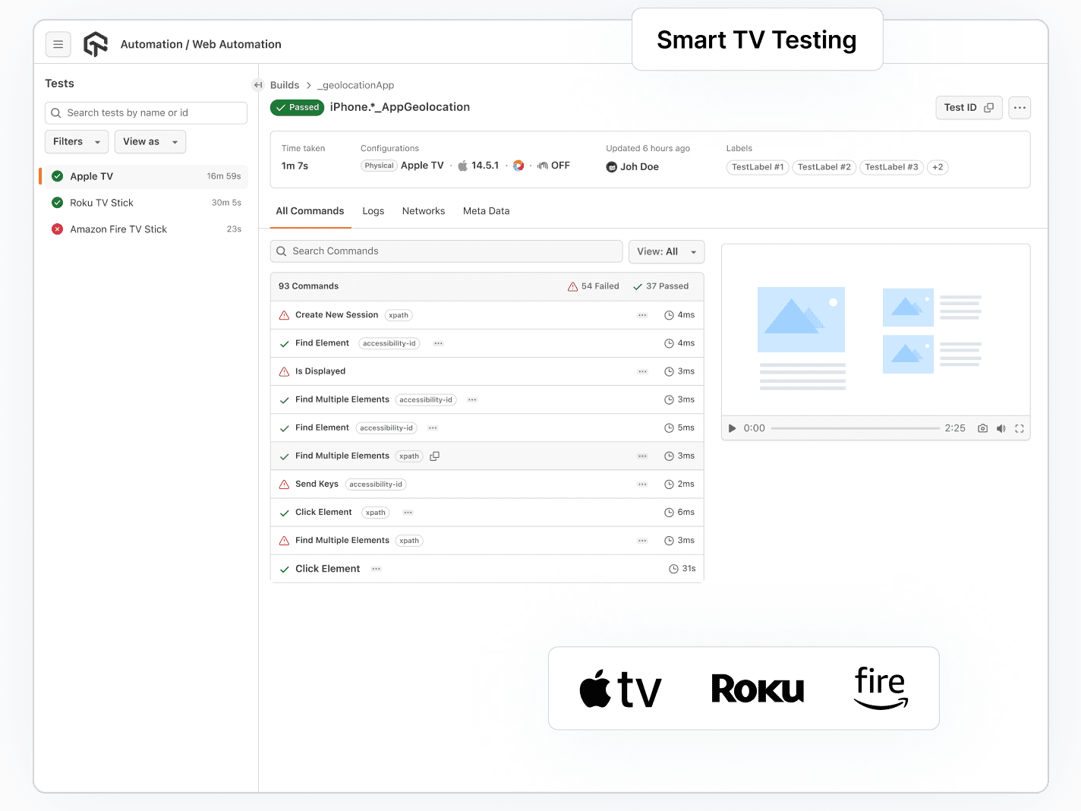Open ellipsis on the Is Displayed row
The width and height of the screenshot is (1081, 811).
tap(642, 371)
